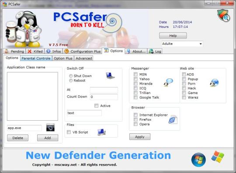Open the Killed tab

coord(35,51)
